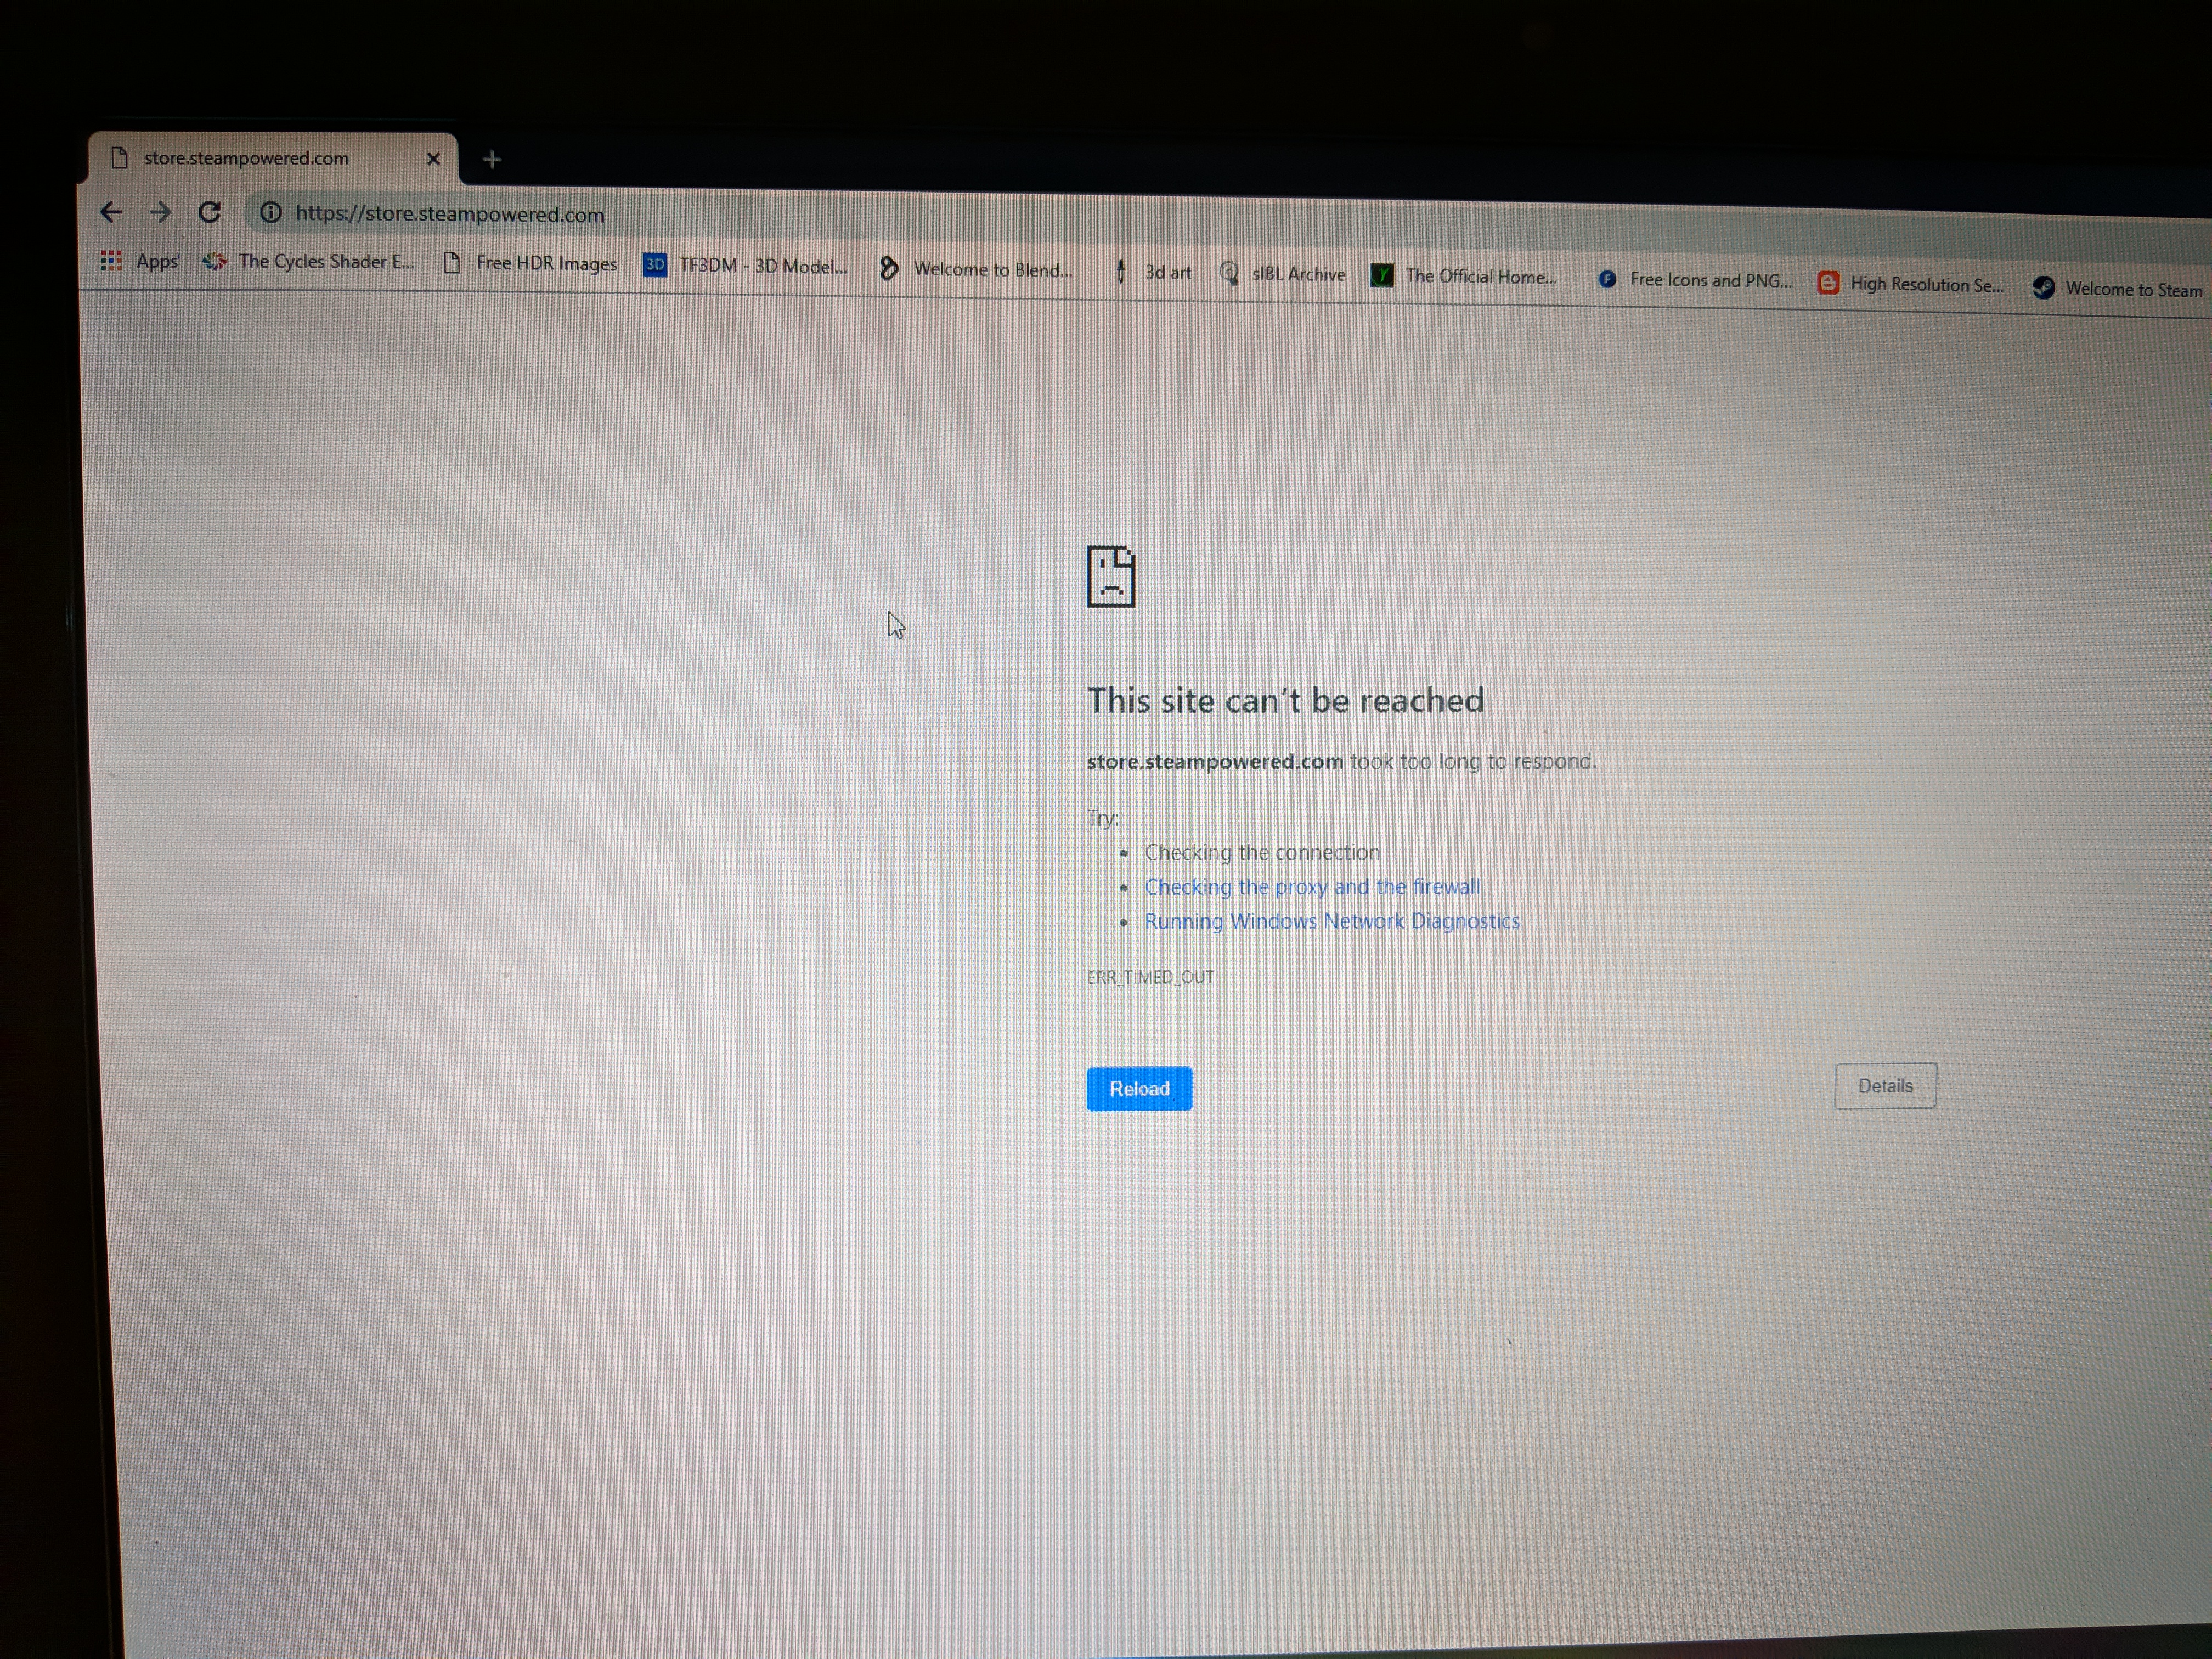Click Checking the proxy and firewall
2212x1659 pixels.
1312,885
